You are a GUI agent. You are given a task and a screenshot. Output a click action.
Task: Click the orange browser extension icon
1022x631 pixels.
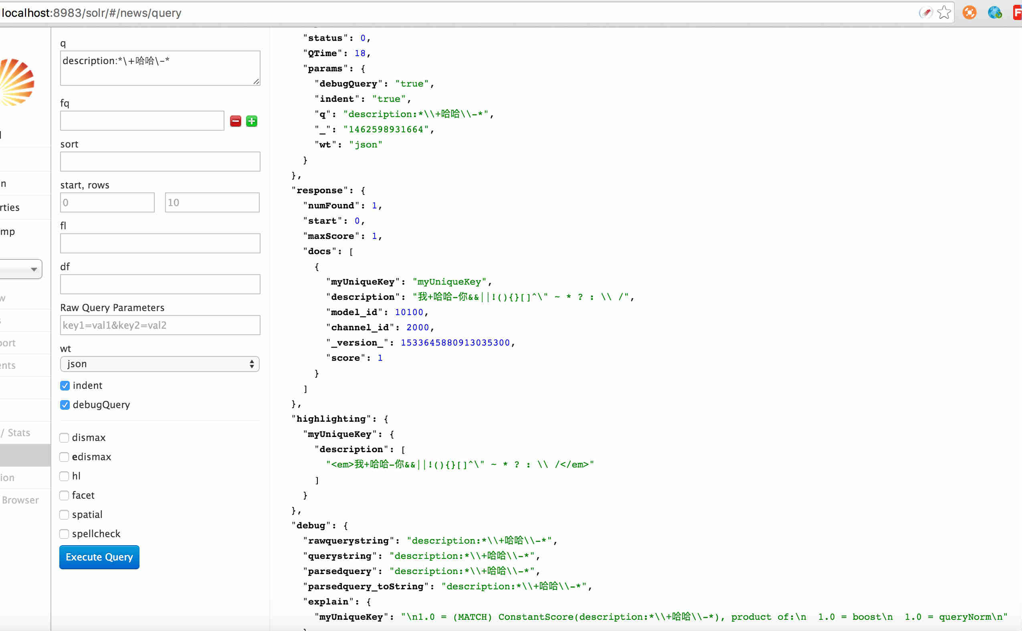pos(969,12)
